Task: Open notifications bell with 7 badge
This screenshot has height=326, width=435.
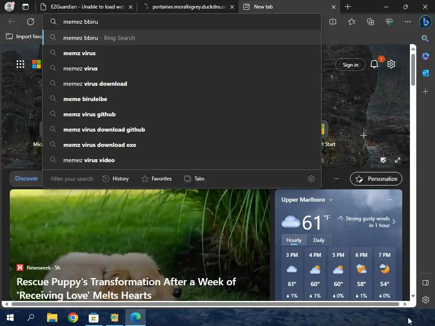Action: [x=375, y=64]
